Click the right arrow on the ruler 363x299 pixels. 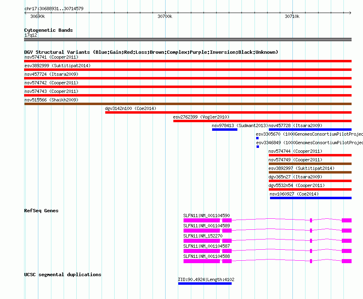tap(350, 13)
